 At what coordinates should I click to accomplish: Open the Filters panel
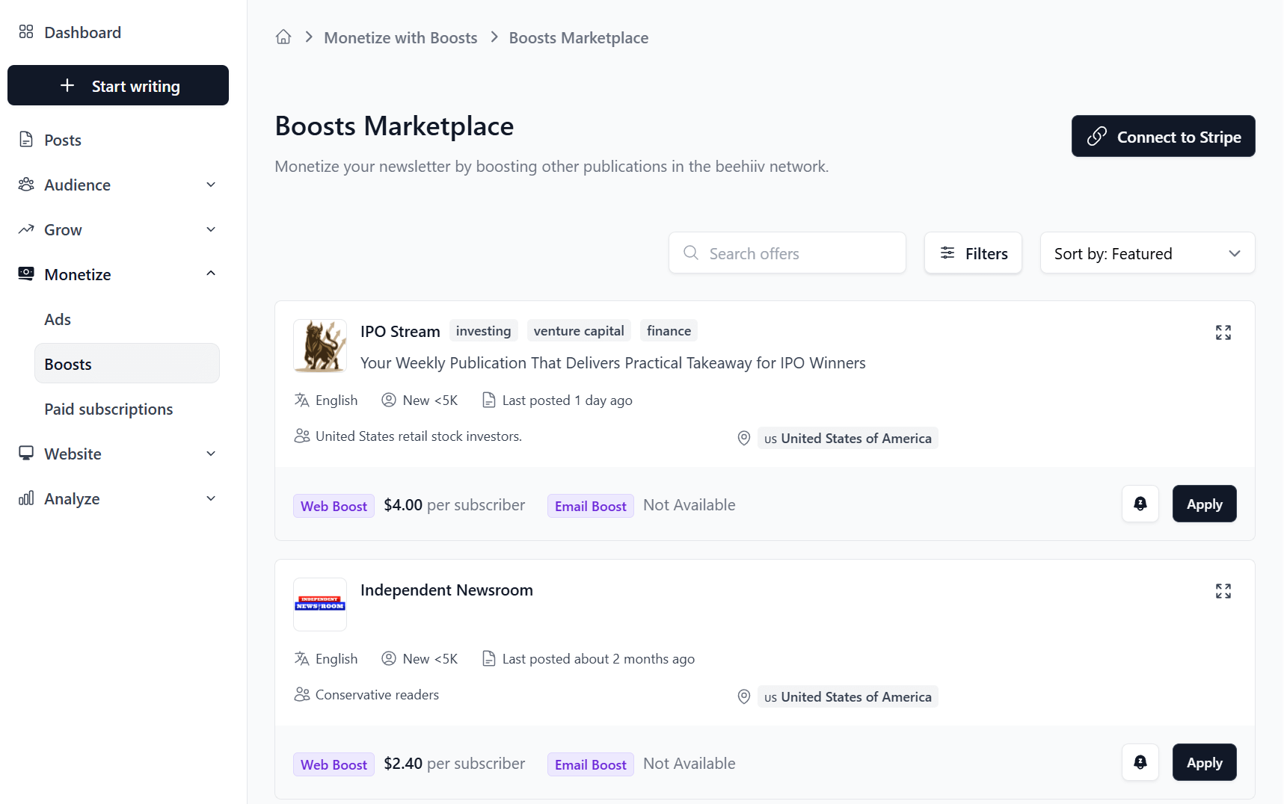pyautogui.click(x=973, y=253)
